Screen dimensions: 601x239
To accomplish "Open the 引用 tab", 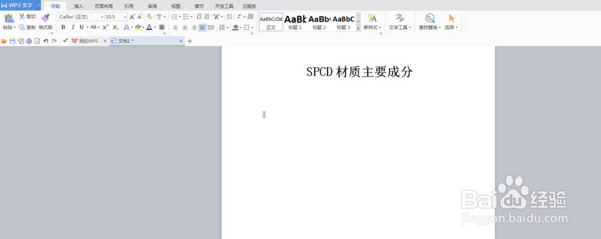I will [129, 6].
